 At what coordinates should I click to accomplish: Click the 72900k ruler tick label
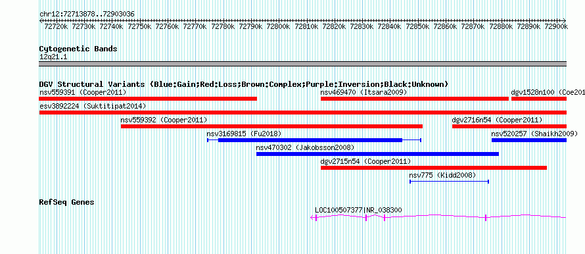[556, 26]
